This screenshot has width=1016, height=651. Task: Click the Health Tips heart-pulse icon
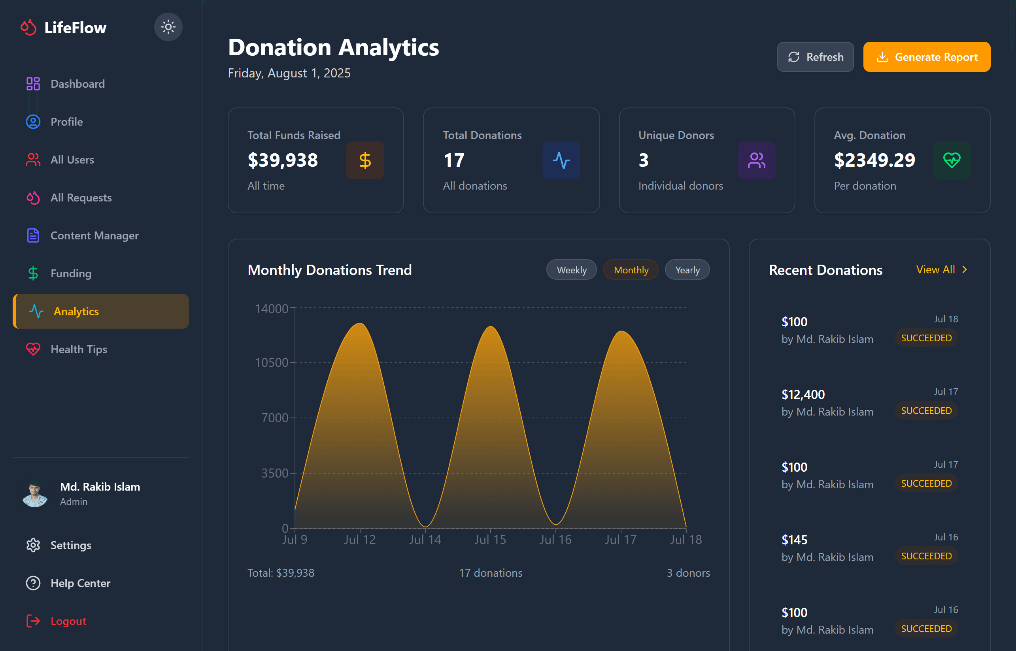33,349
